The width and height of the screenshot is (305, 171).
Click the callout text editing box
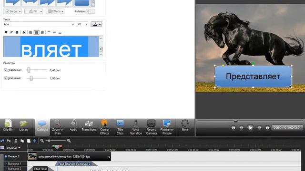click(x=51, y=47)
